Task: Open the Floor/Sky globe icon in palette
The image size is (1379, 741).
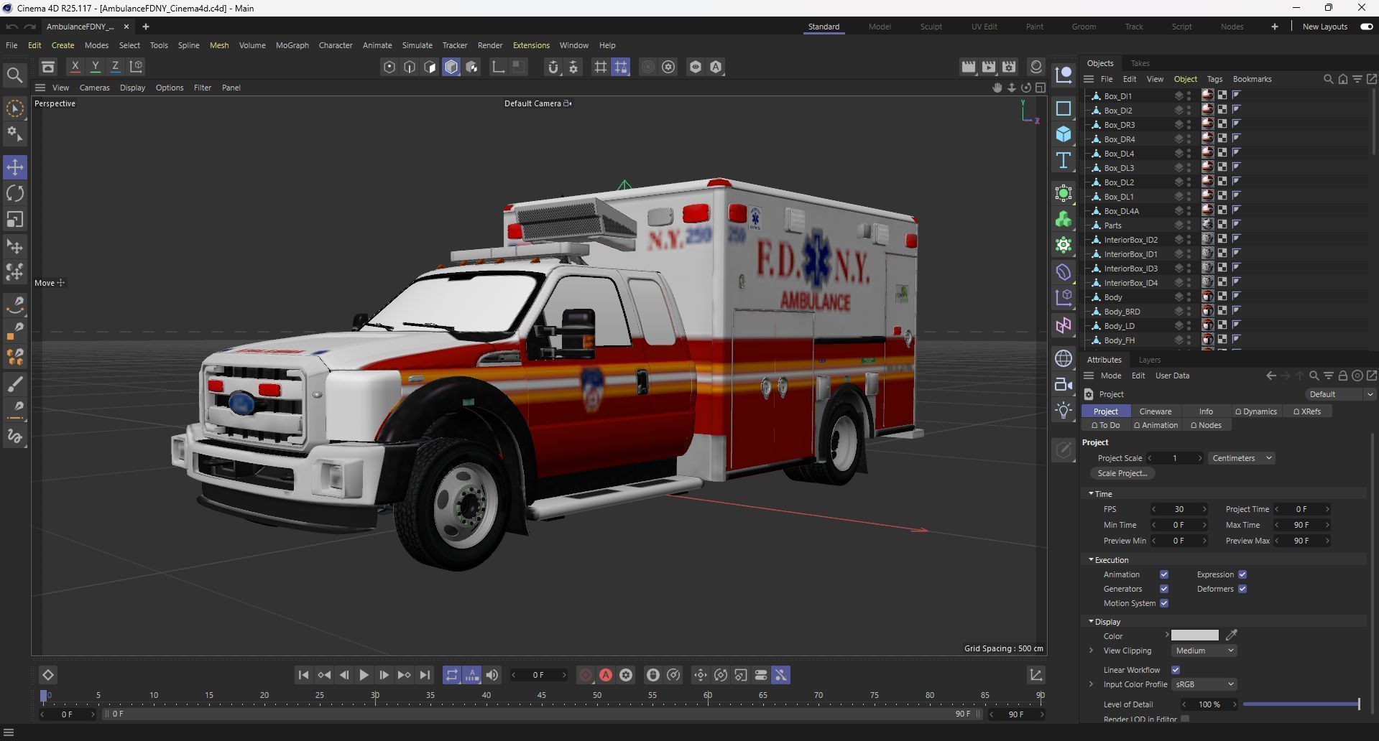Action: [x=1064, y=358]
